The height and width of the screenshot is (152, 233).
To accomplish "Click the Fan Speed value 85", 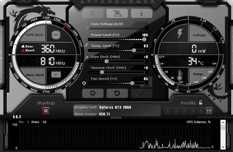I will (146, 79).
